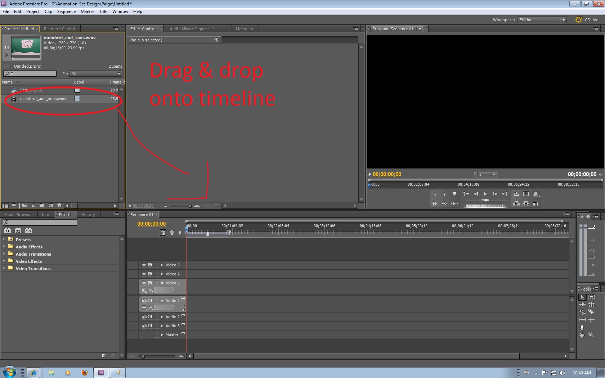The height and width of the screenshot is (378, 605).
Task: Open the Fit zoom level dropdown
Action: point(485,174)
